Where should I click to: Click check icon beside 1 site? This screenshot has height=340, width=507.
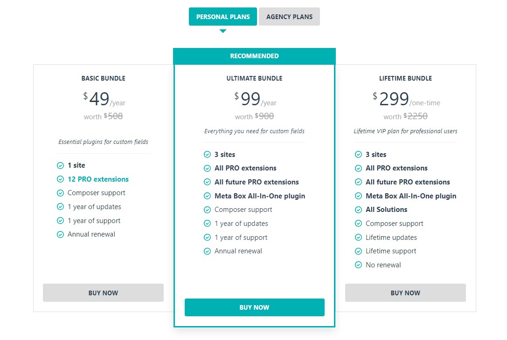[61, 166]
